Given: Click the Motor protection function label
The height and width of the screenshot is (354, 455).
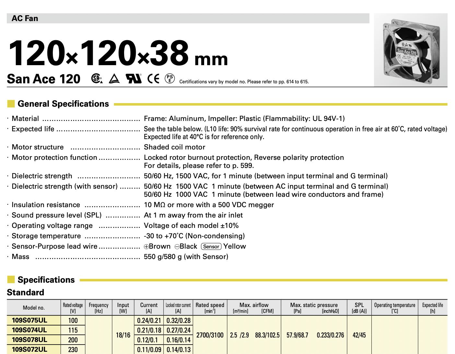Looking at the screenshot, I should point(54,158).
